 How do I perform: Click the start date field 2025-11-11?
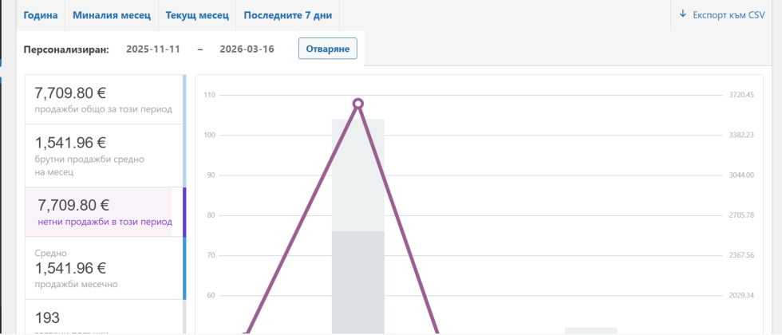pos(153,49)
